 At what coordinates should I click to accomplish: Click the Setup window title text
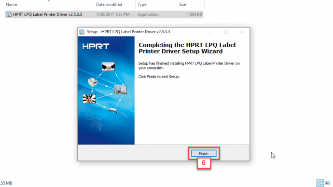point(128,32)
